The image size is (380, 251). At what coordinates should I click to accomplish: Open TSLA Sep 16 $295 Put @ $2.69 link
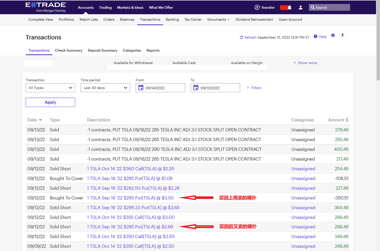pos(130,227)
